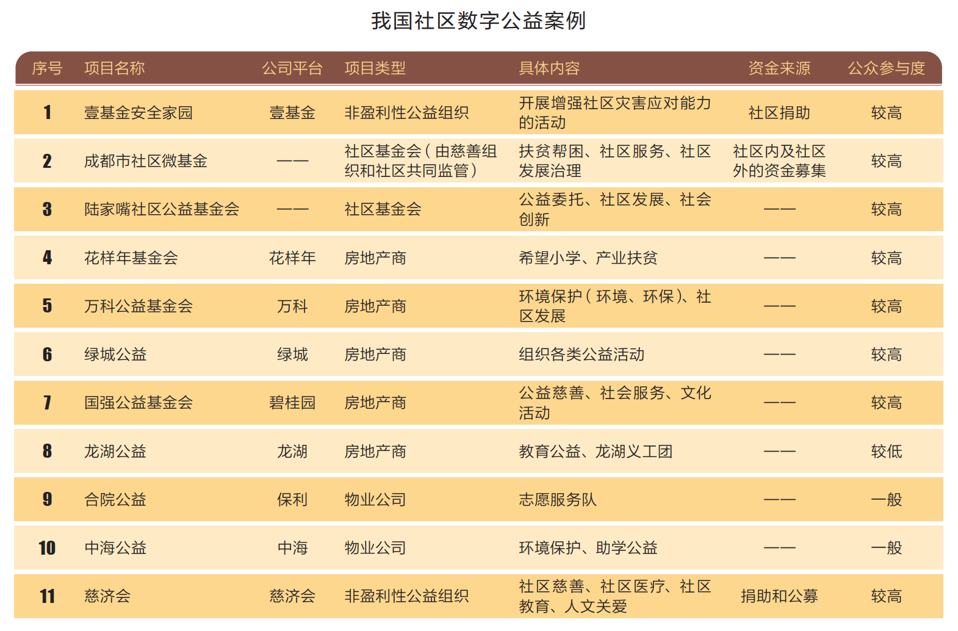Click project name 绿城公益
This screenshot has width=958, height=631.
pos(115,355)
